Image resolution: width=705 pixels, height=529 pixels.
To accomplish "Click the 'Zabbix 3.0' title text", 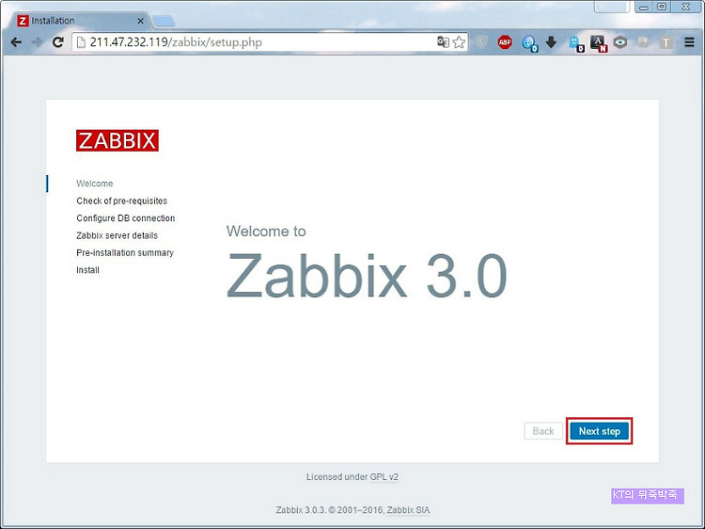I will click(x=367, y=275).
